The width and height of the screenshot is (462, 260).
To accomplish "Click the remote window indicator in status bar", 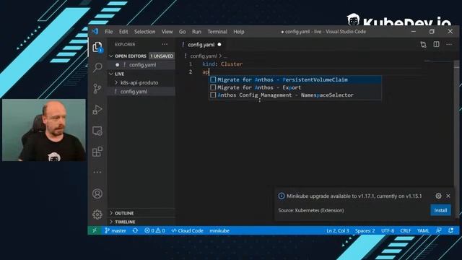I will click(x=95, y=230).
